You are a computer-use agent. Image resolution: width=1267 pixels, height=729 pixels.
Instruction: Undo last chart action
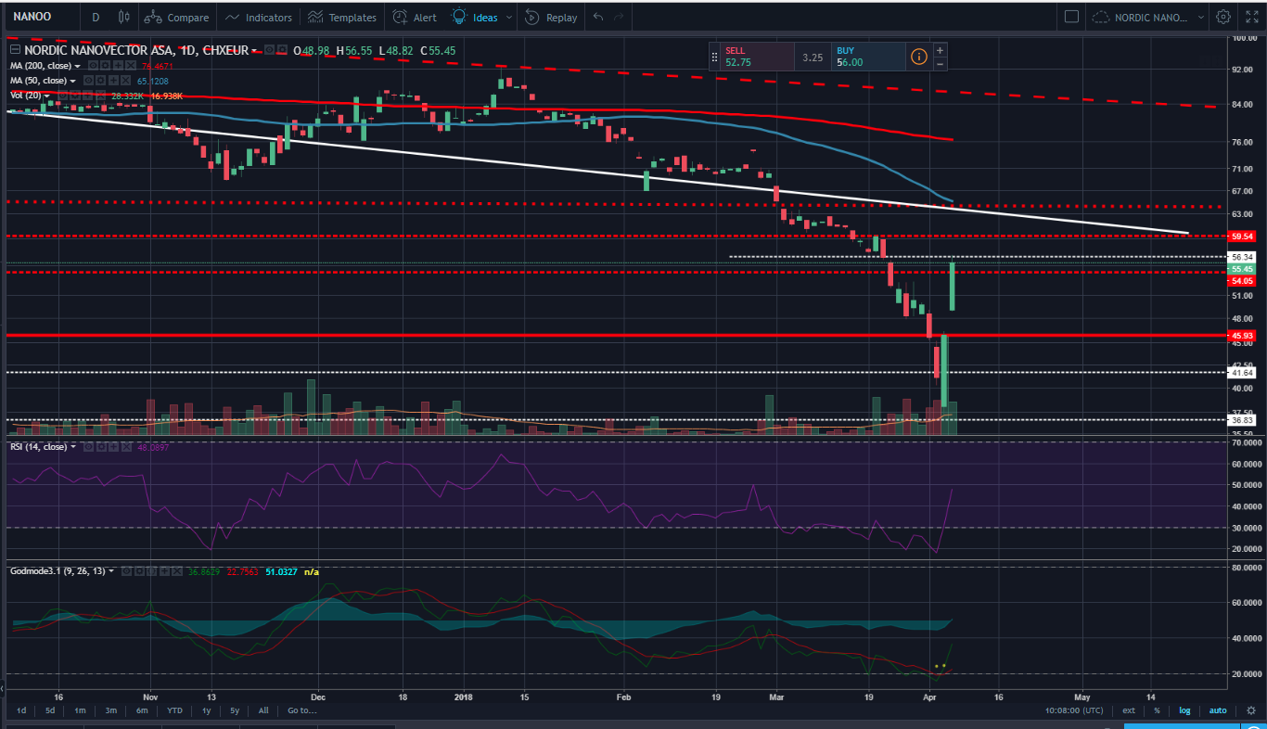598,17
